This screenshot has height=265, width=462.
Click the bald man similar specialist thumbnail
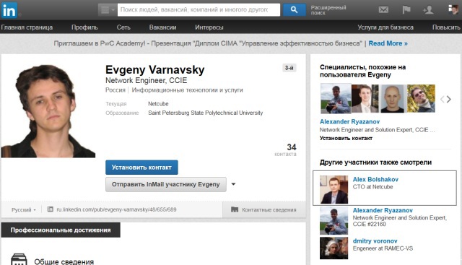coord(393,99)
